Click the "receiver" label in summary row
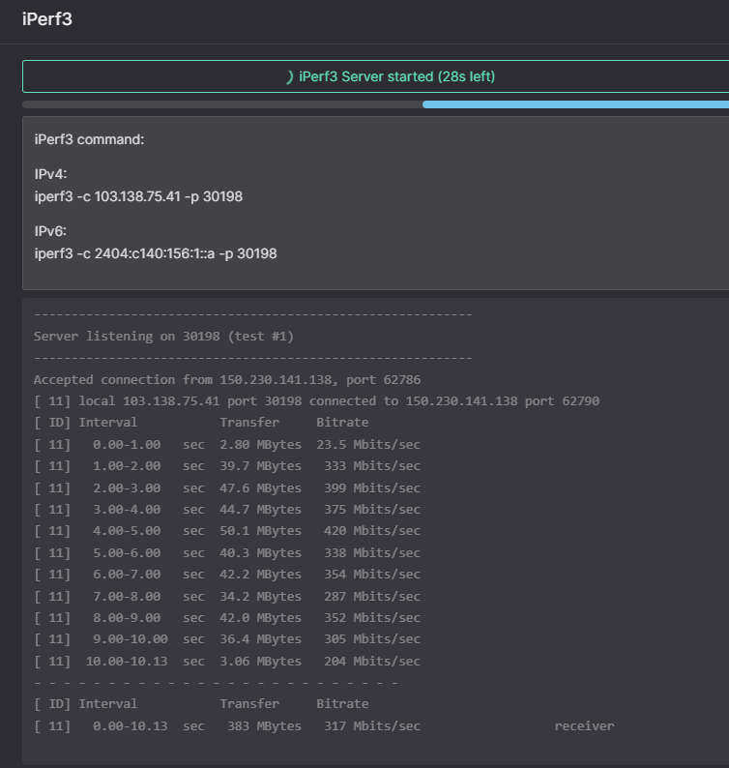 click(x=584, y=726)
